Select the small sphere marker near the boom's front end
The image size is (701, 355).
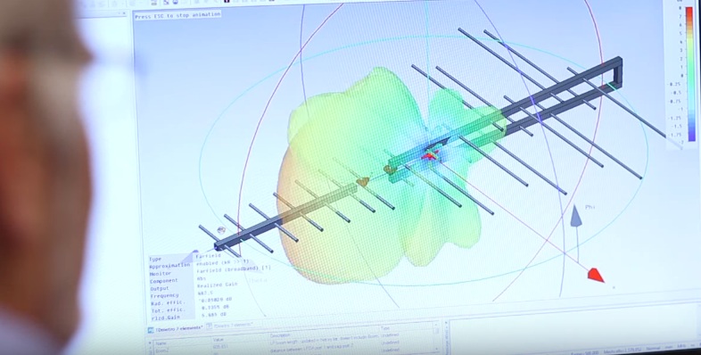point(221,231)
